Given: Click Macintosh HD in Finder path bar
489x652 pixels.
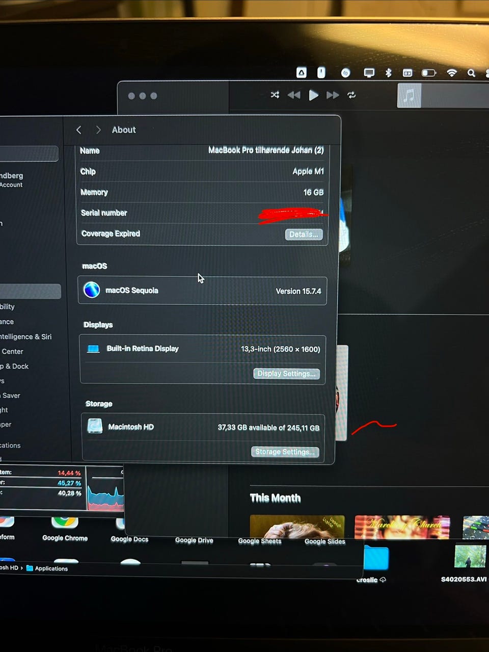Looking at the screenshot, I should click(9, 567).
